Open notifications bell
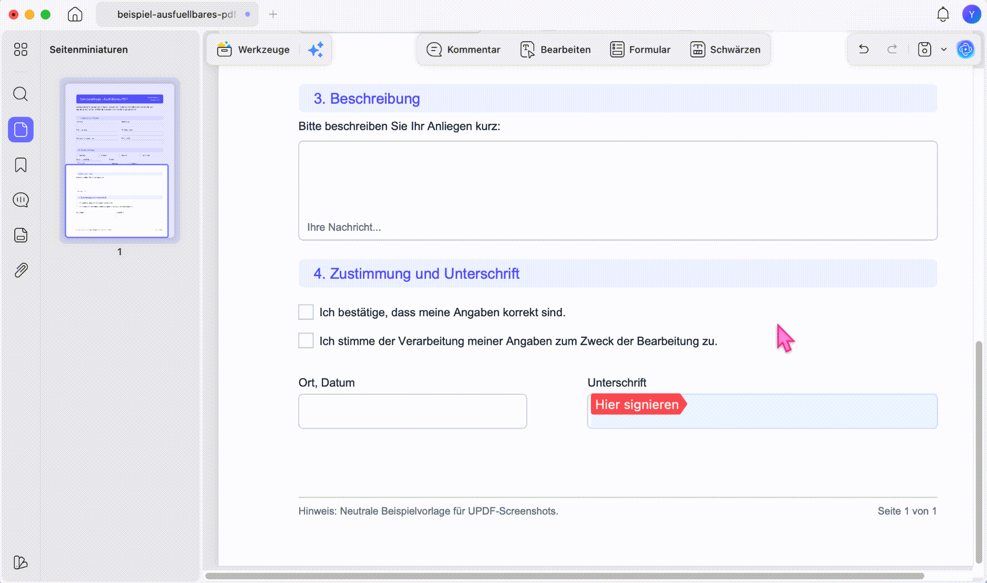Image resolution: width=987 pixels, height=583 pixels. pyautogui.click(x=943, y=14)
